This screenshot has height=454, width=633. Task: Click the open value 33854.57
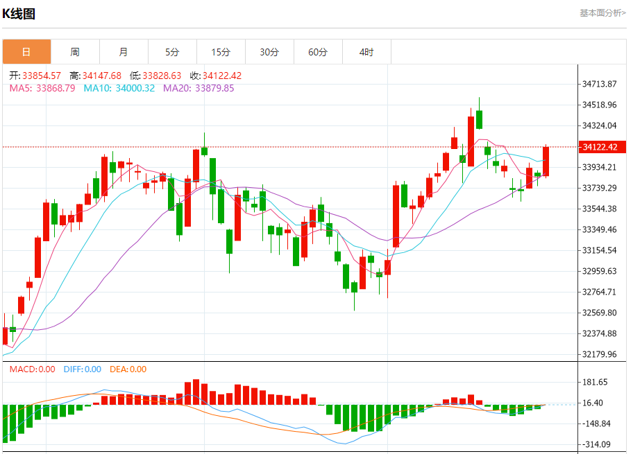tap(42, 76)
